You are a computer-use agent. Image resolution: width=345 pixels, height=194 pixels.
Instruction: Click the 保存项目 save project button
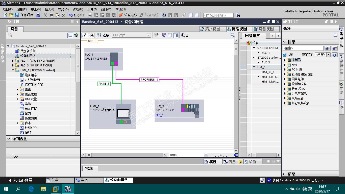(x=24, y=15)
